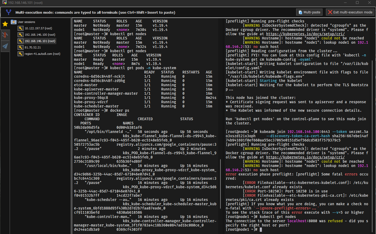Open the Macros paper-plane sidebar tab
Image resolution: width=376 pixels, height=234 pixels.
coord(5,46)
